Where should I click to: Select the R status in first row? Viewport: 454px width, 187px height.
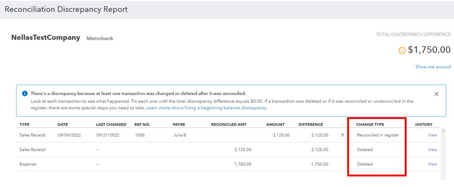[x=342, y=135]
